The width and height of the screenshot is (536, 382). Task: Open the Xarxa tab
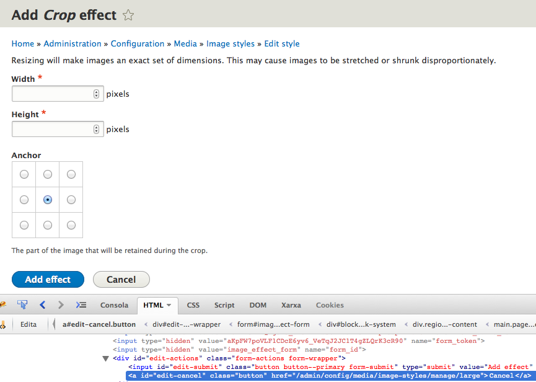291,305
